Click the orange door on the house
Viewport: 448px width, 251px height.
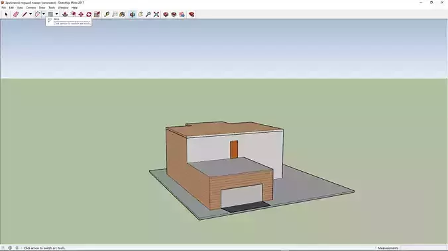[234, 149]
